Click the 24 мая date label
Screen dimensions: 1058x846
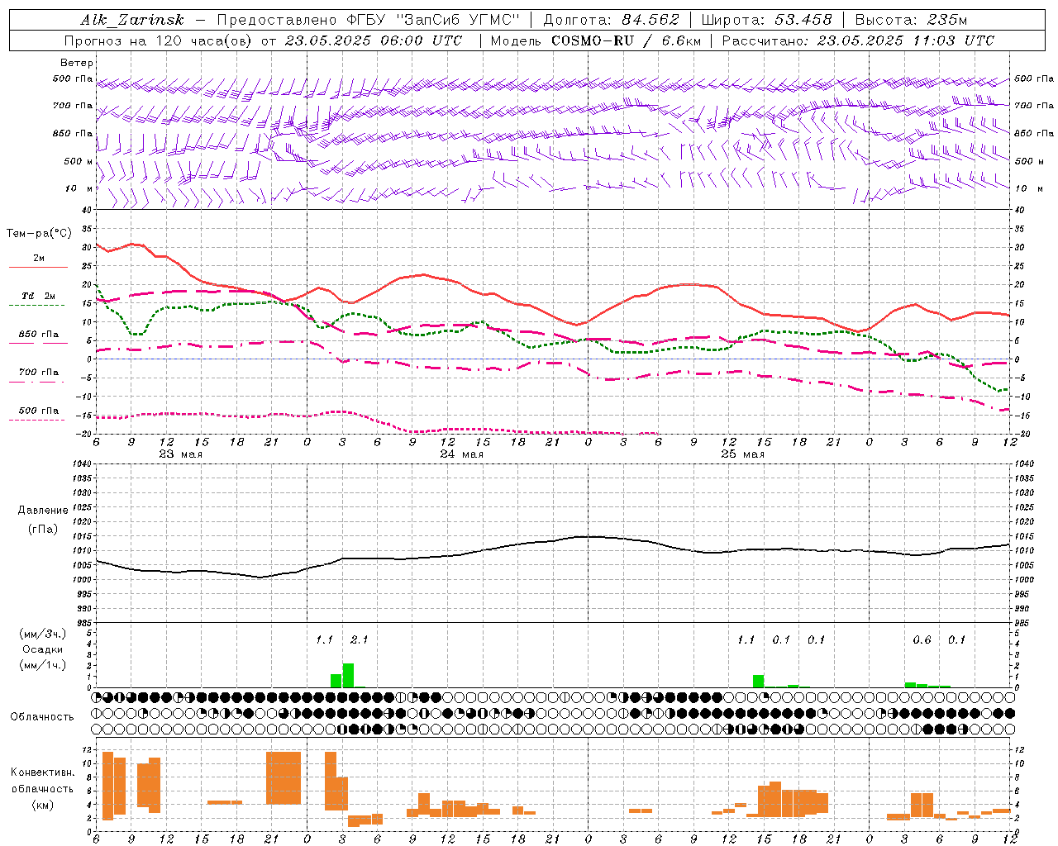click(461, 454)
